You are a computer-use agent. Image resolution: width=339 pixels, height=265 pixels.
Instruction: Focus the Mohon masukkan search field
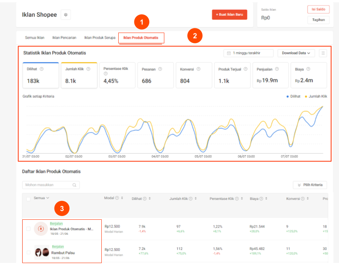point(51,185)
